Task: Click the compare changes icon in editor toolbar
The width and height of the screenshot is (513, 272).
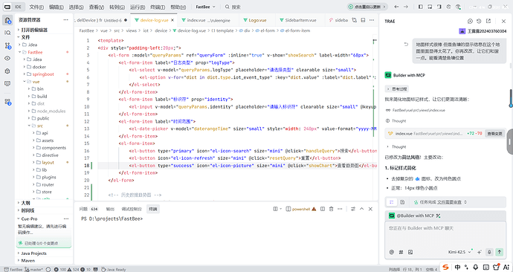Action: click(355, 20)
